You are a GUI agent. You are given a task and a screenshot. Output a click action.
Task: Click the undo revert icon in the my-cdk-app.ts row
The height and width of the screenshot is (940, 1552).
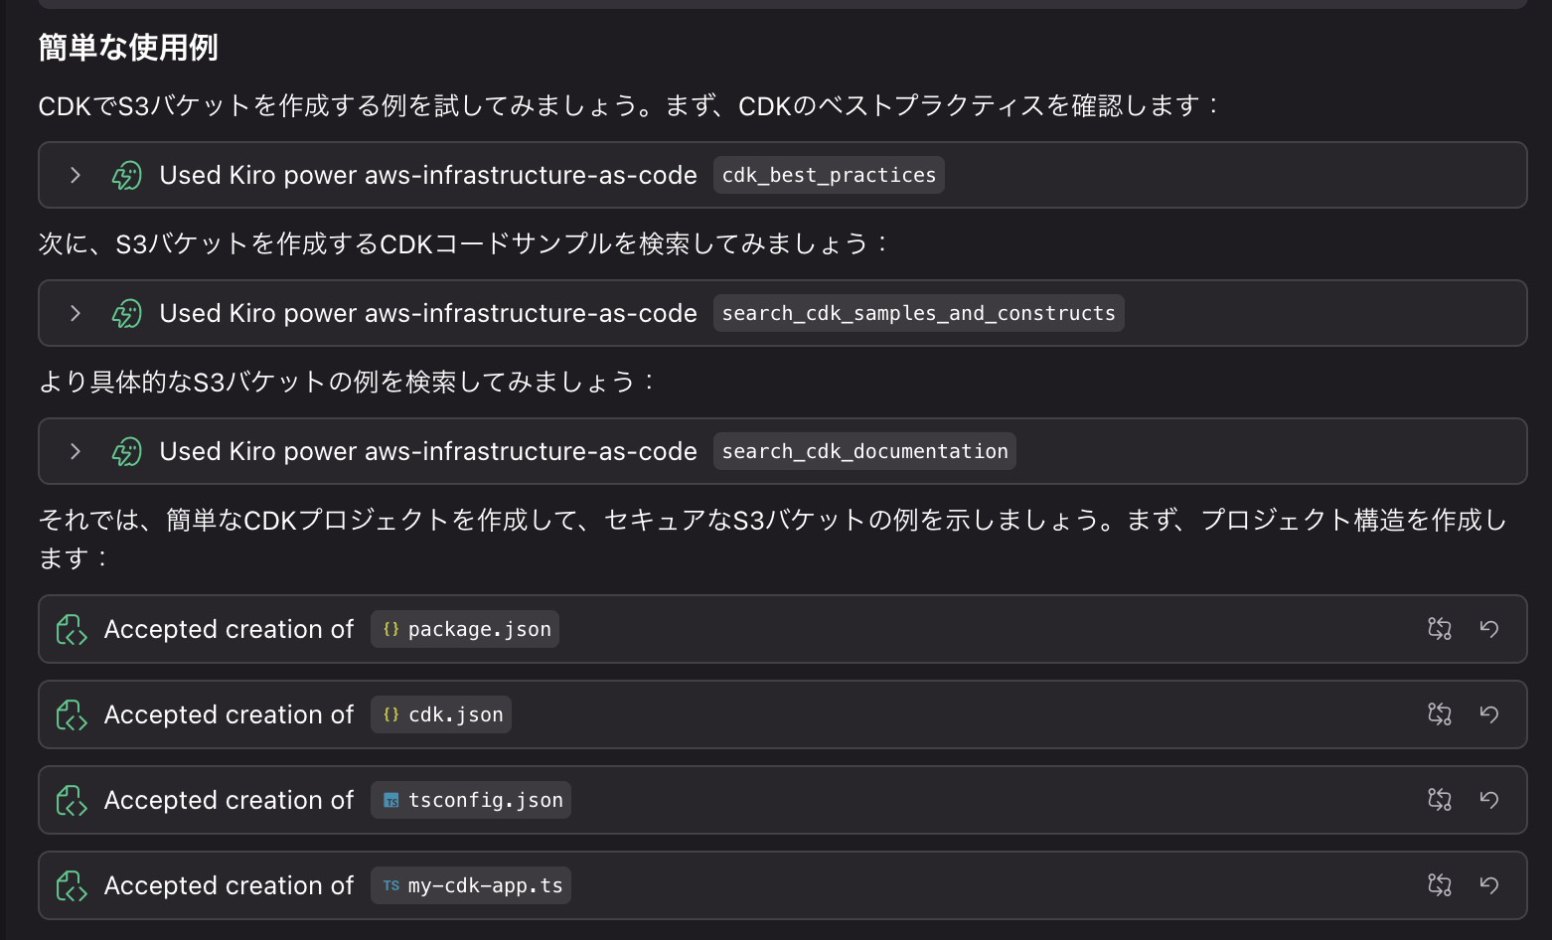click(1489, 885)
